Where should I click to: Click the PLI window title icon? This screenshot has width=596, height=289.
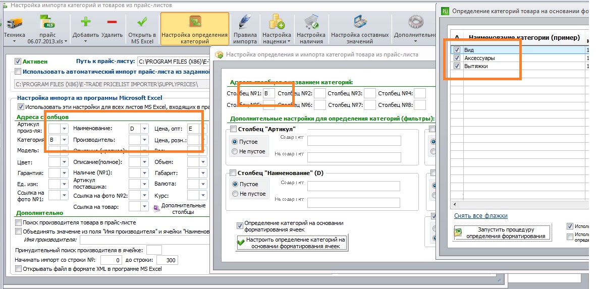445,11
